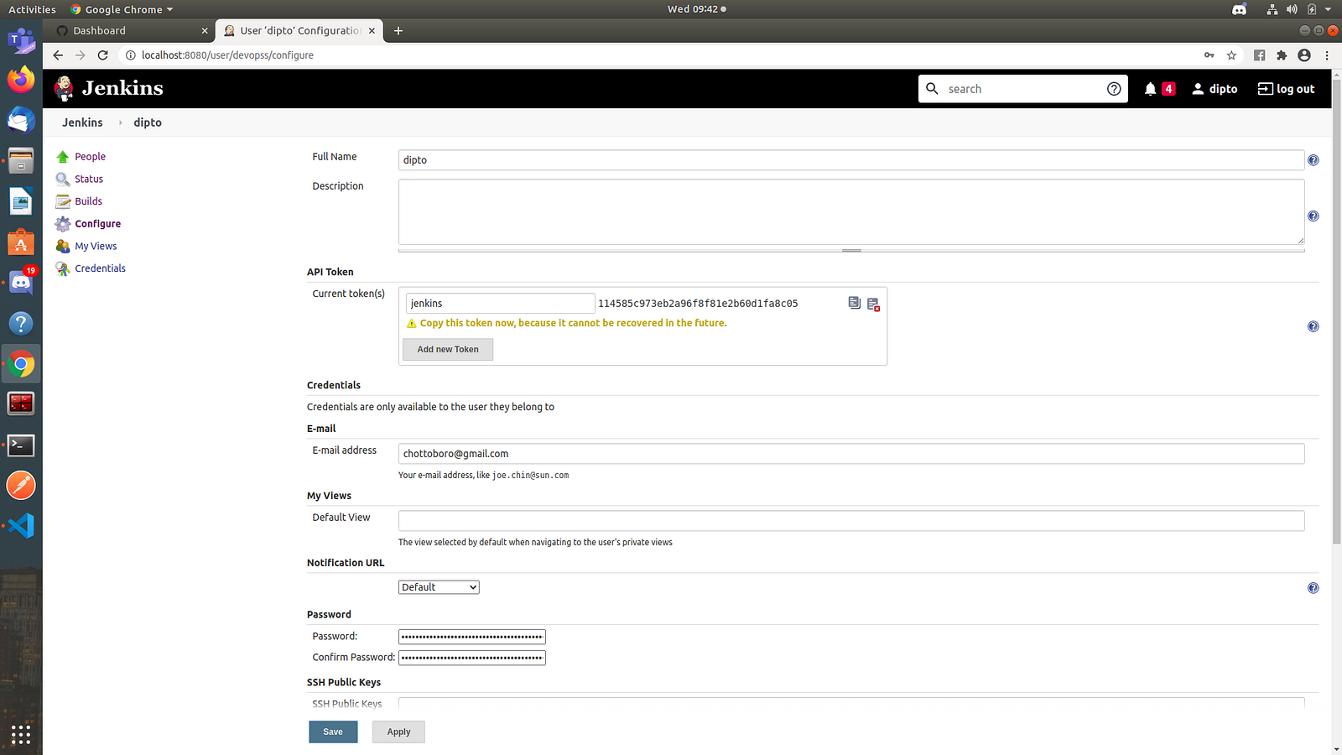Click the Configure gear icon in sidebar
1342x755 pixels.
coord(63,224)
